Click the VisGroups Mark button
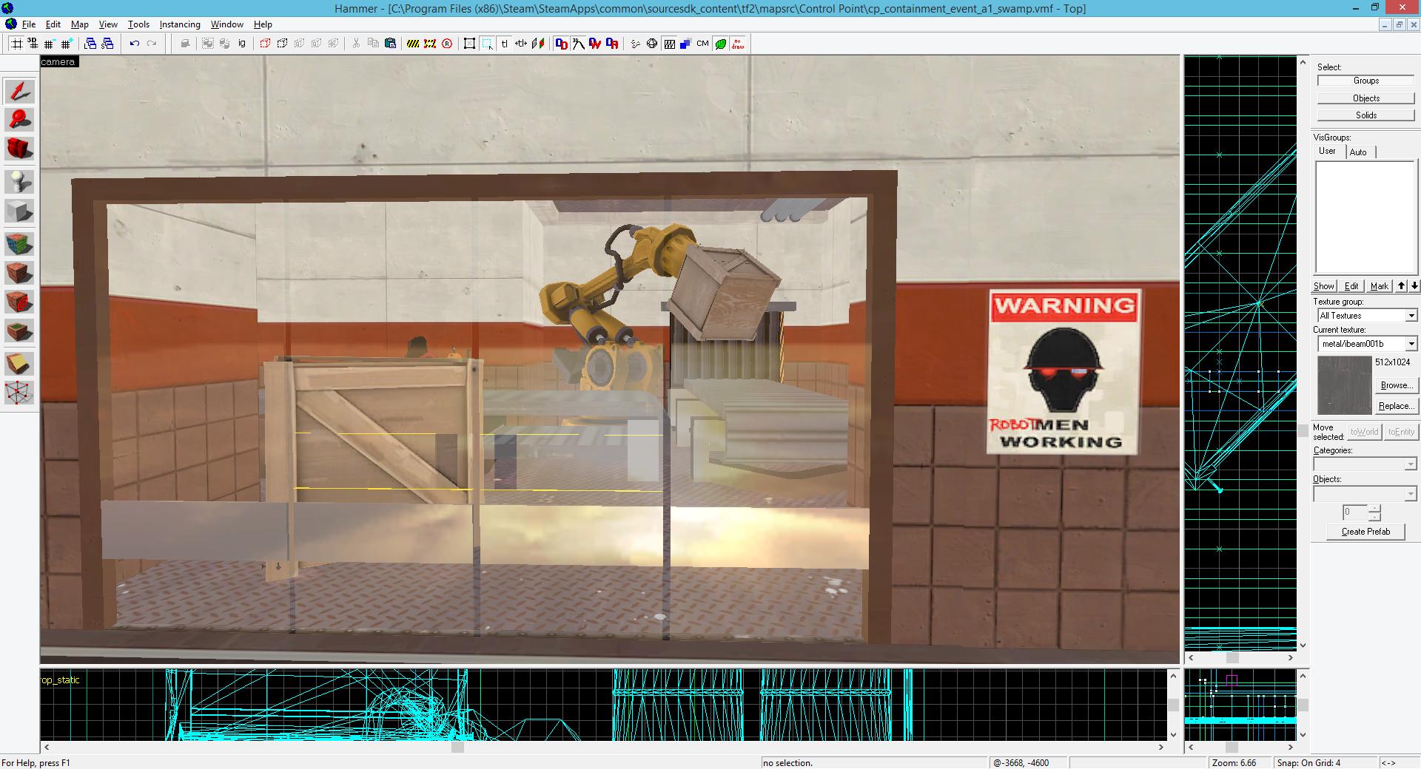 tap(1380, 286)
